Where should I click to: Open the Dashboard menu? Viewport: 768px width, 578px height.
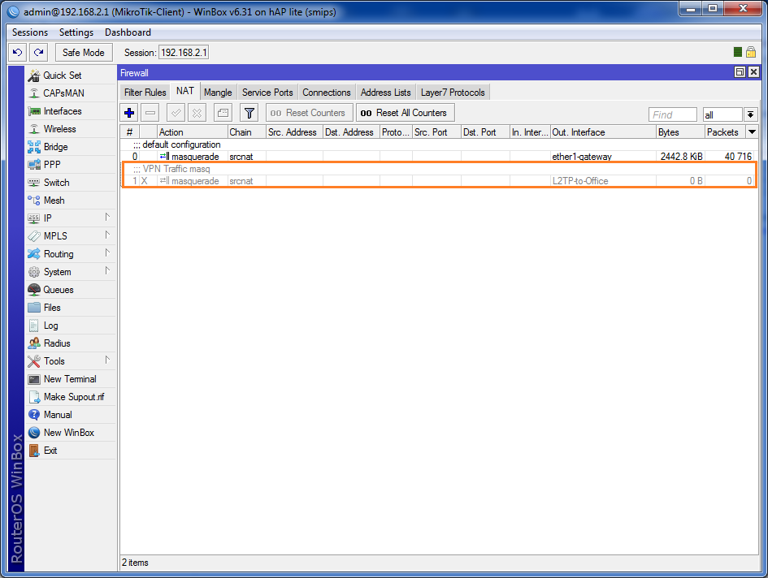click(128, 32)
